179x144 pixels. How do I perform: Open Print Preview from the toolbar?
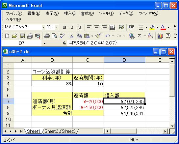click(55, 36)
